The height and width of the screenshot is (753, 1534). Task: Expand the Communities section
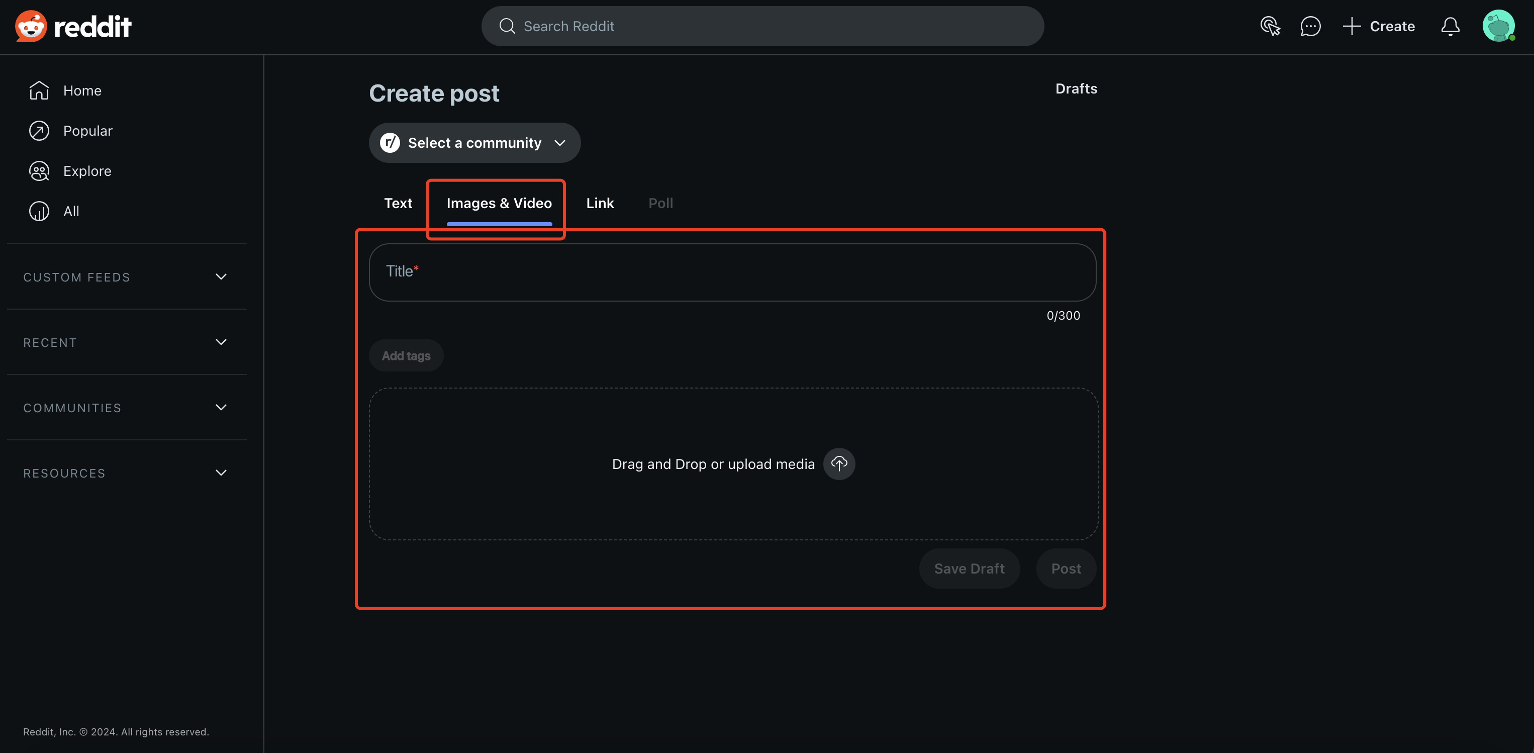pos(221,408)
